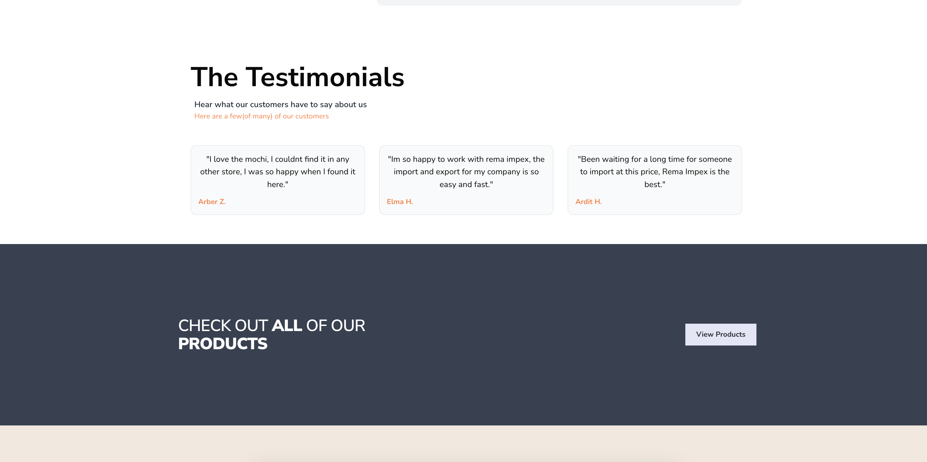This screenshot has width=927, height=462.
Task: Click the bold word ALL in banner
Action: (287, 325)
